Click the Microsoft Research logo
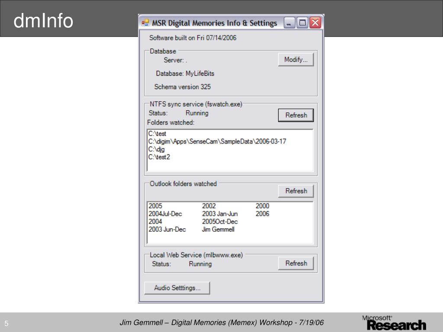443x332 pixels. (x=394, y=322)
